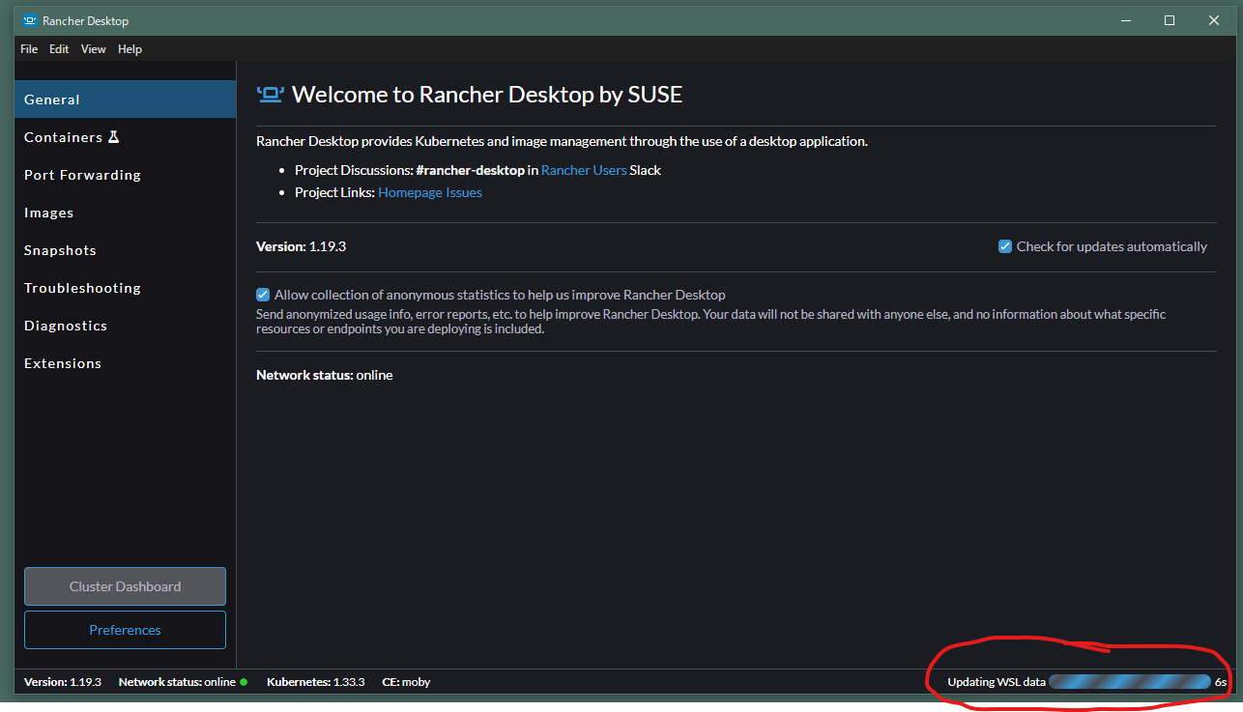The image size is (1243, 712).
Task: Click the green network status dot
Action: [244, 682]
